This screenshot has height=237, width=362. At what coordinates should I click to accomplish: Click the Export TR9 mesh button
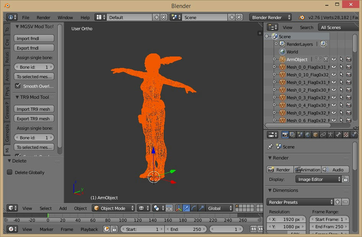point(34,119)
